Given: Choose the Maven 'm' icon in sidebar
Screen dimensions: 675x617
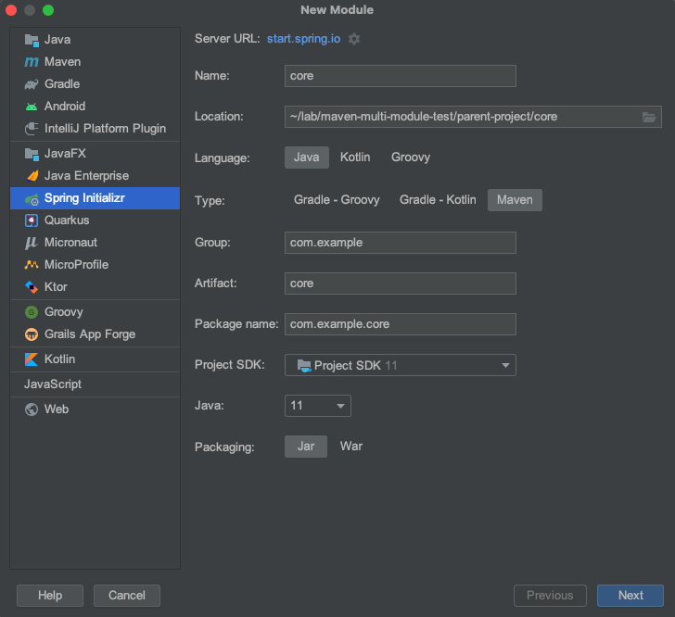Looking at the screenshot, I should pyautogui.click(x=32, y=62).
